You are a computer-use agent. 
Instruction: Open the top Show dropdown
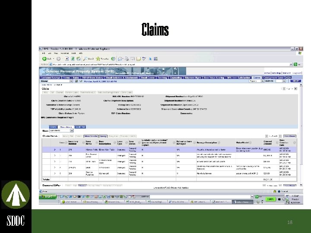pos(71,81)
